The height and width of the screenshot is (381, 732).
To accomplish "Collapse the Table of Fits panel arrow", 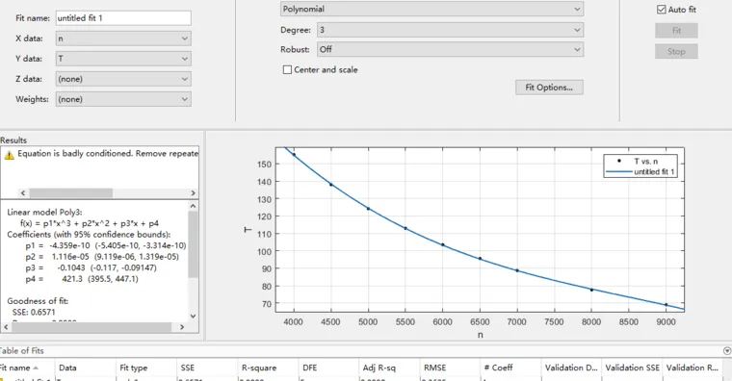I will coord(727,350).
